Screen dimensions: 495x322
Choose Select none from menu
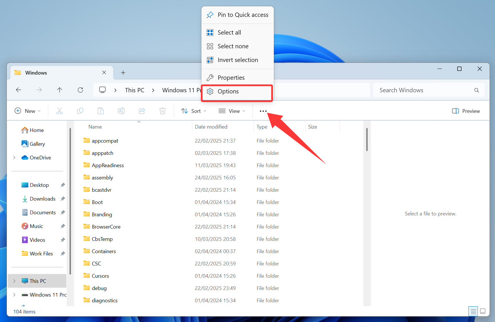click(237, 46)
